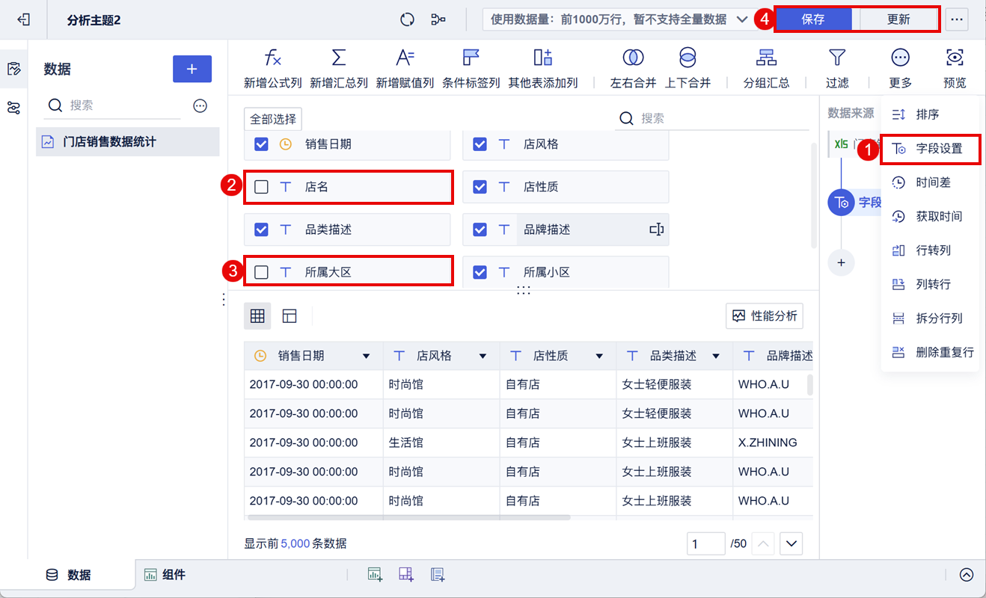
Task: Select the 新增公式列 formula tool
Action: 274,67
